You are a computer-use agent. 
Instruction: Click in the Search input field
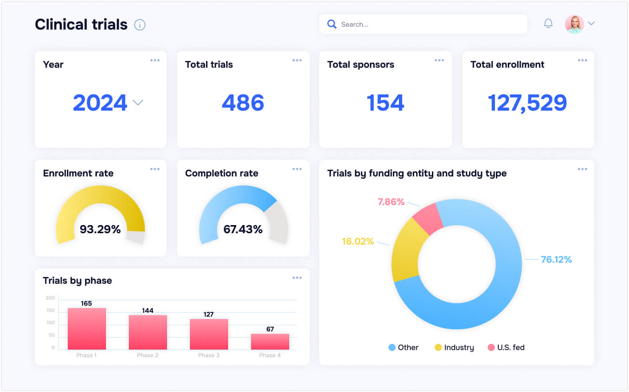tap(430, 24)
